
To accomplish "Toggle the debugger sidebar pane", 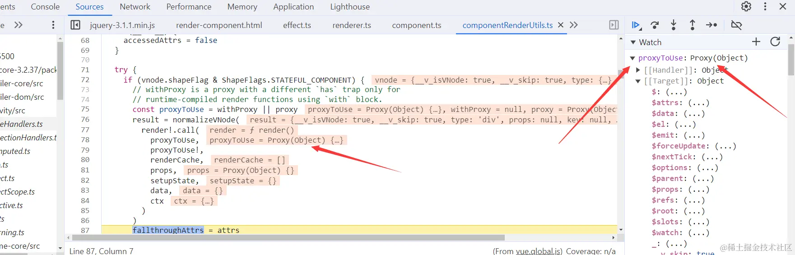I will [614, 25].
